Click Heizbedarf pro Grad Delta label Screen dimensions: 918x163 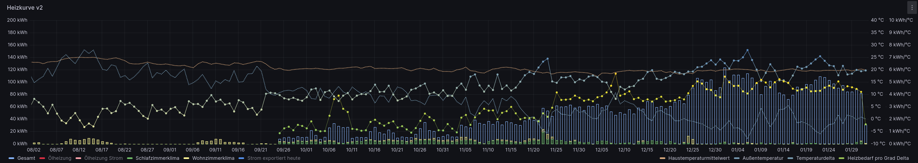(878, 158)
